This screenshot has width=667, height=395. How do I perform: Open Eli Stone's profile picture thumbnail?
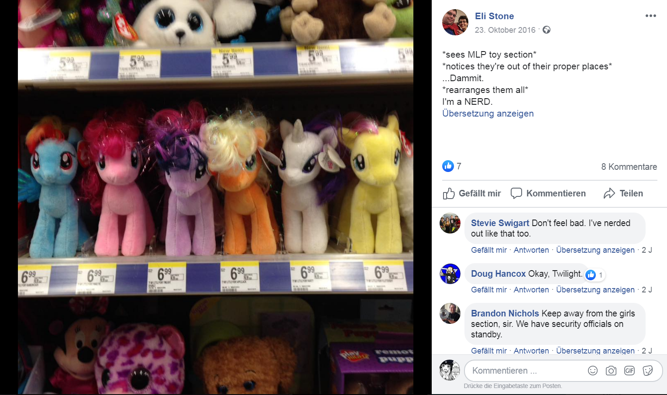[x=455, y=22]
